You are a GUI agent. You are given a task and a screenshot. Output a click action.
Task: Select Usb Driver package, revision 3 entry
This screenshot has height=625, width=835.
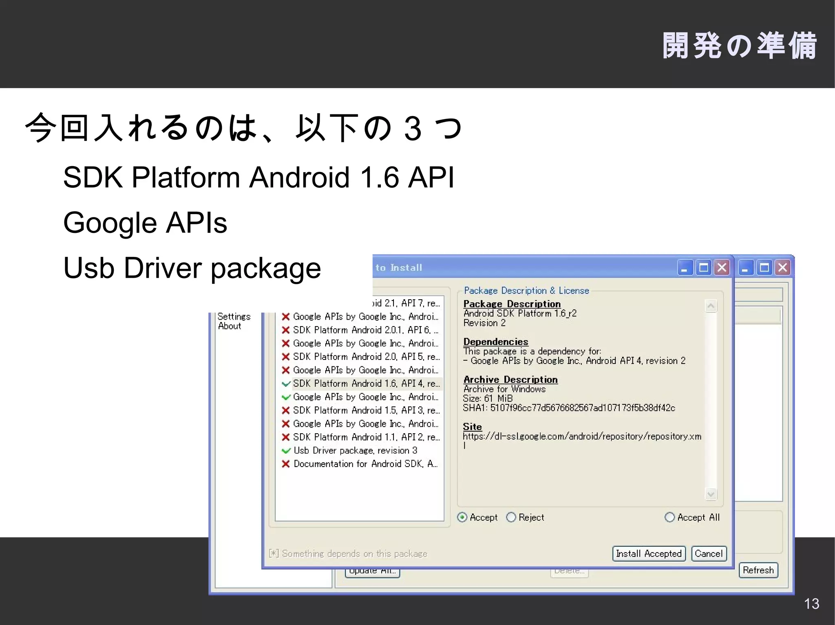(x=355, y=451)
